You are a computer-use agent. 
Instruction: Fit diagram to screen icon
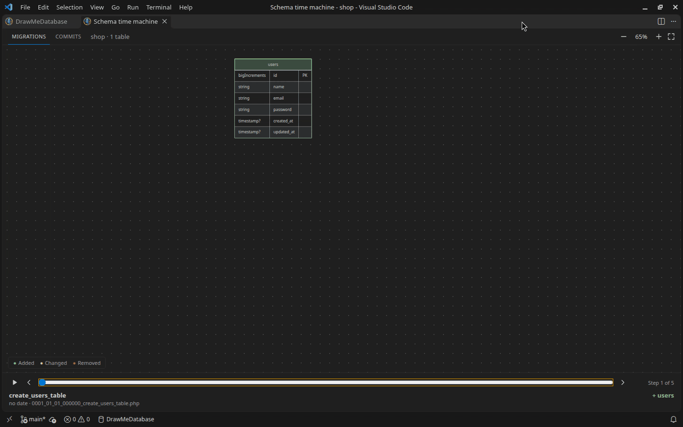pos(671,37)
